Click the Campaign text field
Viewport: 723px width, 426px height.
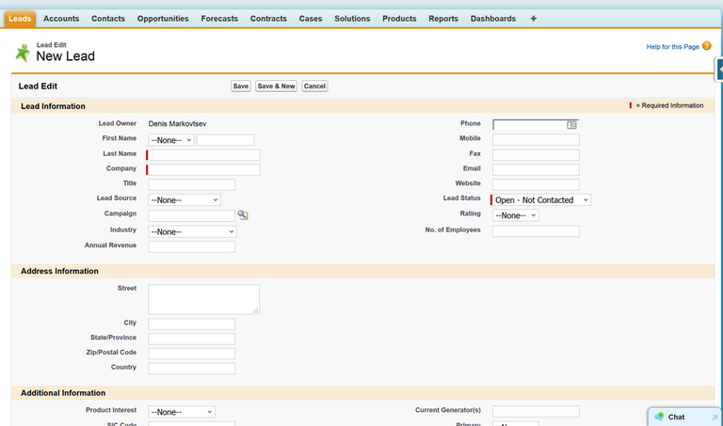pos(191,215)
